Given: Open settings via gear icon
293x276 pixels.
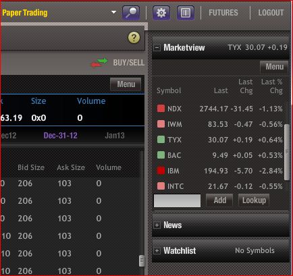Looking at the screenshot, I should pyautogui.click(x=161, y=13).
